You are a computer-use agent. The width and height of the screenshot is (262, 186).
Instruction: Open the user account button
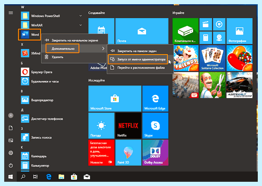[11, 115]
